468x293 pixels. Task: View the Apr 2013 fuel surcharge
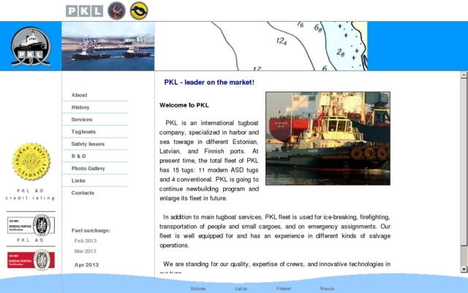(86, 265)
